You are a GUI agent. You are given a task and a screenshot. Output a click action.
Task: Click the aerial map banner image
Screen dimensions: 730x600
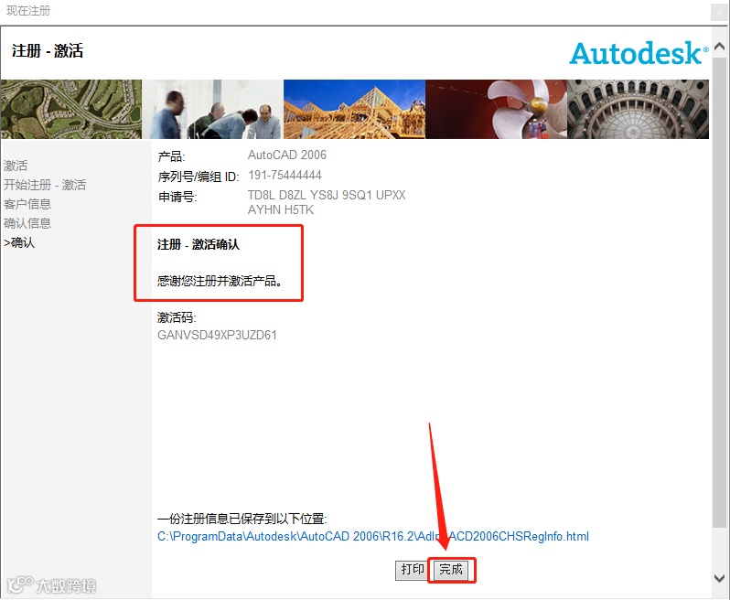[71, 109]
